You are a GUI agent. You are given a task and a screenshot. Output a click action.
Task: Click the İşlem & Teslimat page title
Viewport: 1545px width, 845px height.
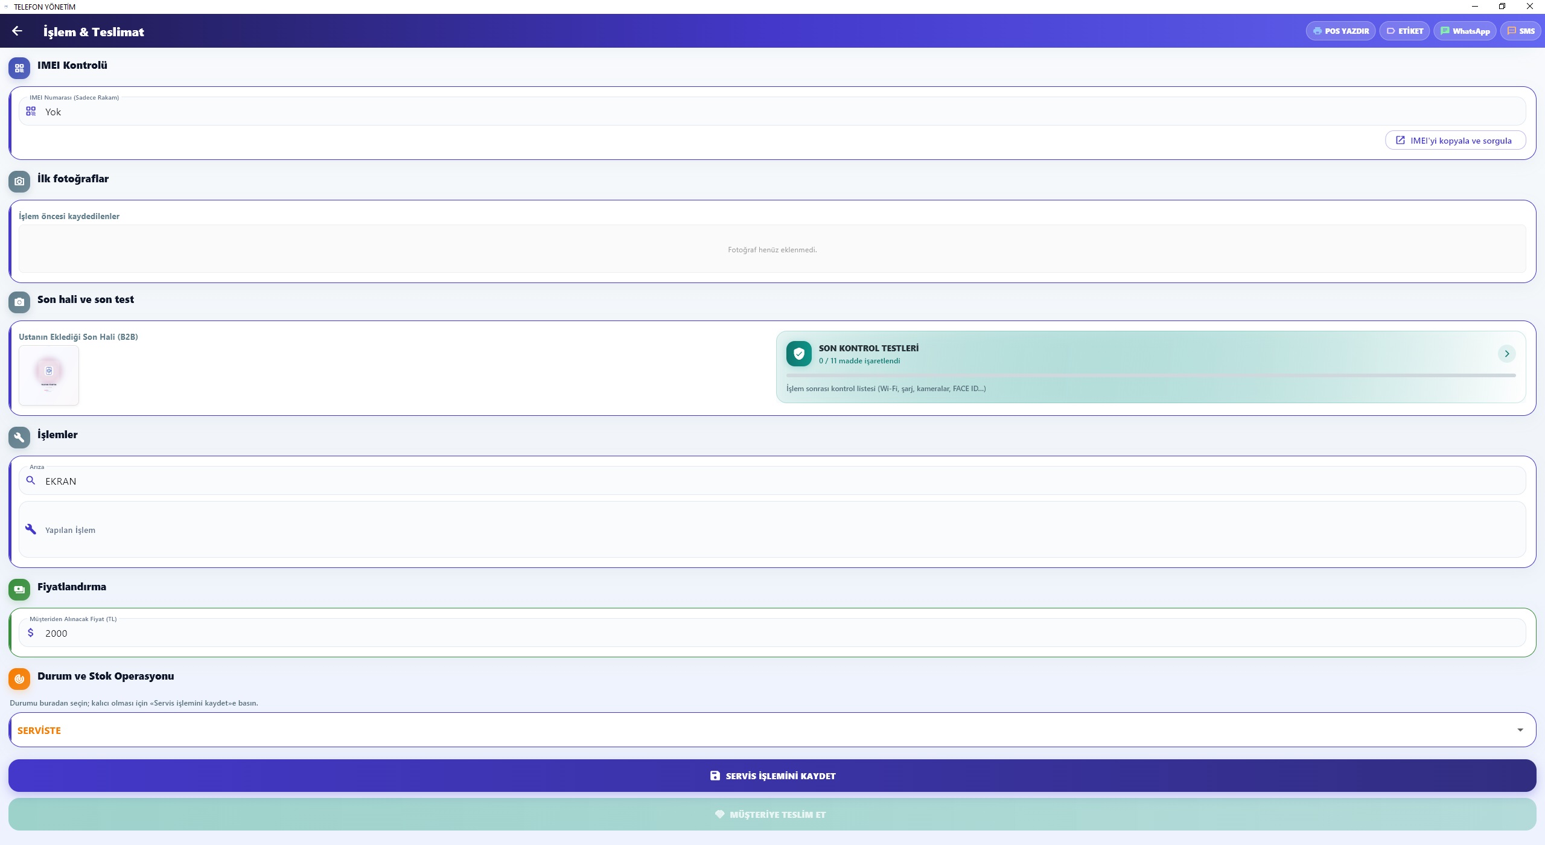click(94, 31)
